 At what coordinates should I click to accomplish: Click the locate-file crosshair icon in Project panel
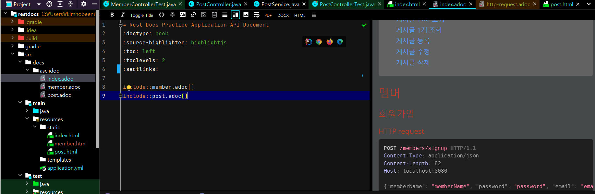tap(49, 4)
